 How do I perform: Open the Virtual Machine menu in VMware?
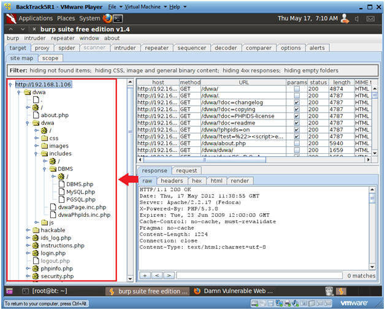point(146,7)
